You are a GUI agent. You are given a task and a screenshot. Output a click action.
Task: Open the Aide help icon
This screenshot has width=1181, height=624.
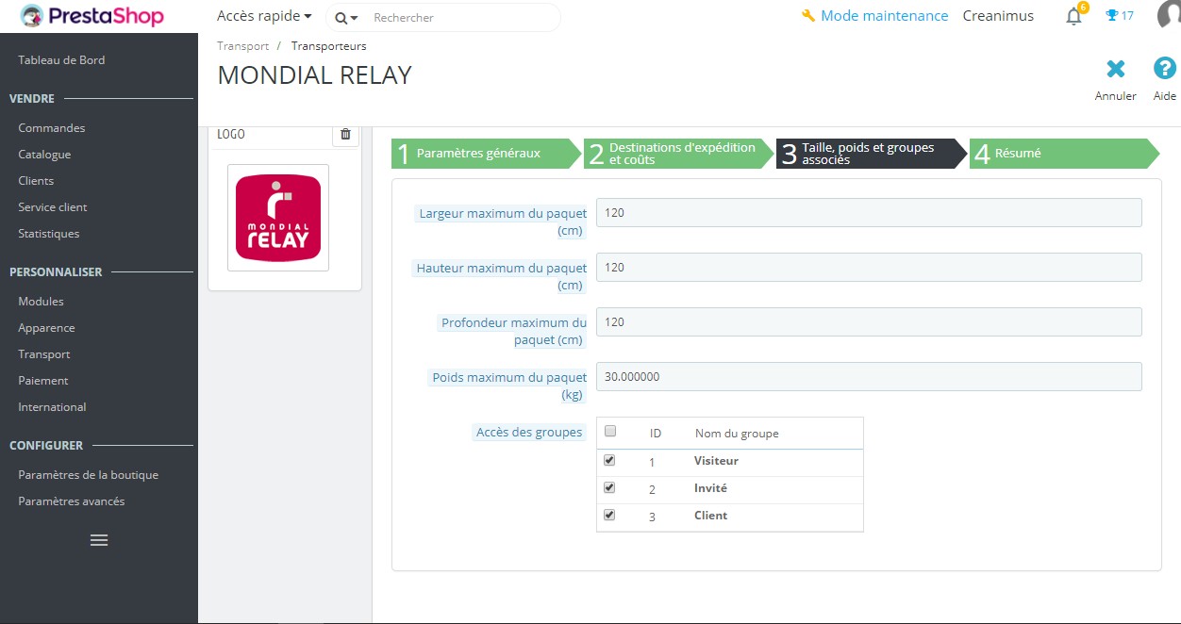pyautogui.click(x=1165, y=69)
